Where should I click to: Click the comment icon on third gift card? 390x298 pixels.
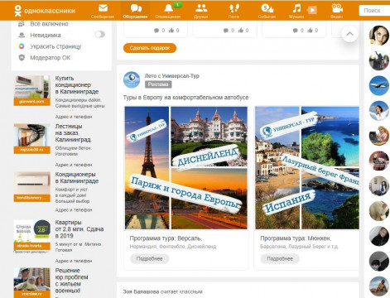pos(296,31)
